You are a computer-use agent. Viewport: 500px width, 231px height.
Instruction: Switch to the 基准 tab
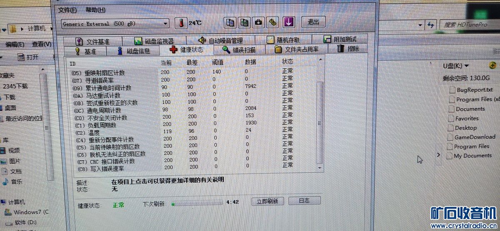pos(85,51)
